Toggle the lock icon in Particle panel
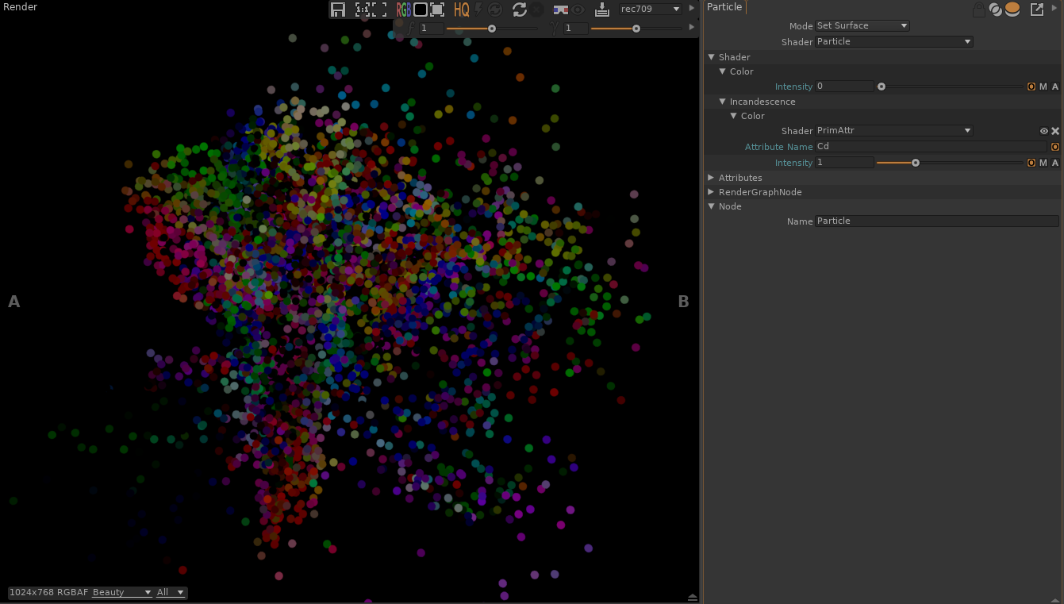 click(978, 10)
